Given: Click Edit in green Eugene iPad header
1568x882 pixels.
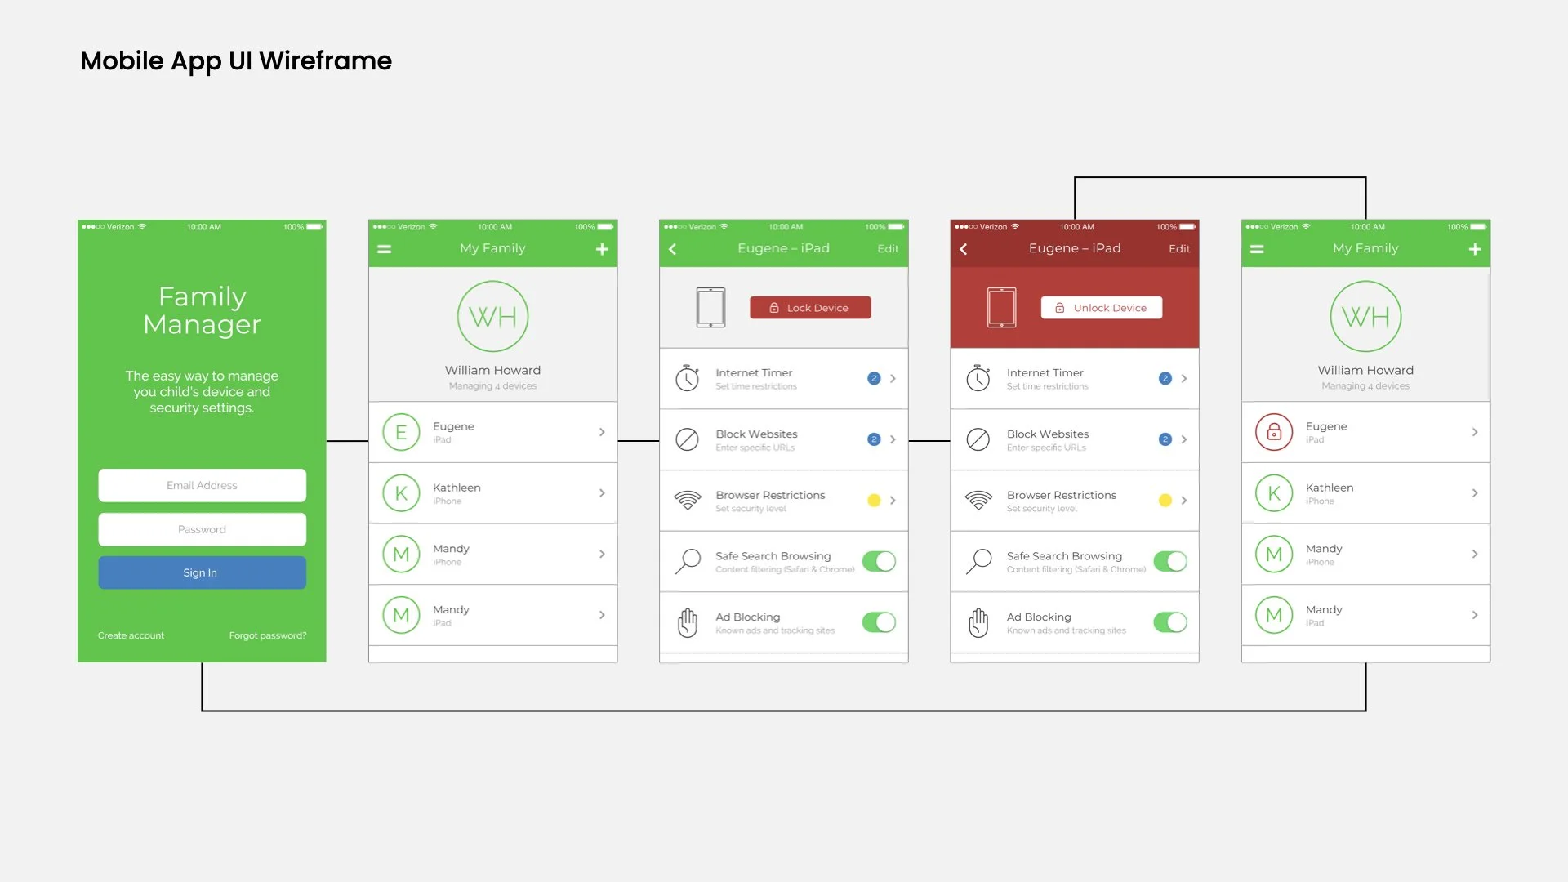Looking at the screenshot, I should click(x=888, y=249).
